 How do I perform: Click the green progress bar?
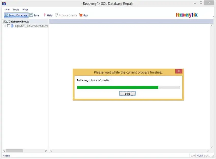(128, 87)
